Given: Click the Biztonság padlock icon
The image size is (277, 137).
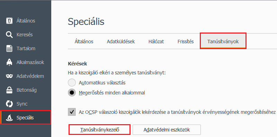Looking at the screenshot, I should point(9,90).
